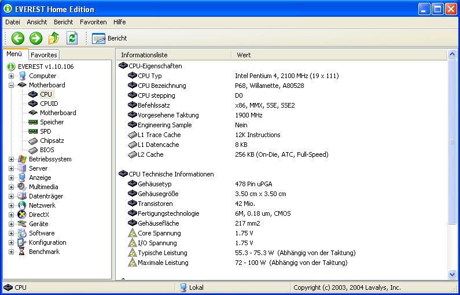Viewport: 460px width, 295px height.
Task: Select the Maximale Leistung row
Action: (x=282, y=263)
